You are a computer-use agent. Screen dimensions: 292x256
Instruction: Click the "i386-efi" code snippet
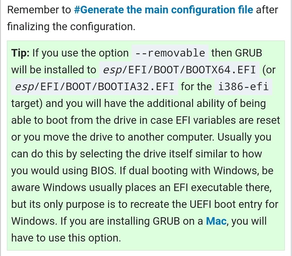pyautogui.click(x=243, y=87)
